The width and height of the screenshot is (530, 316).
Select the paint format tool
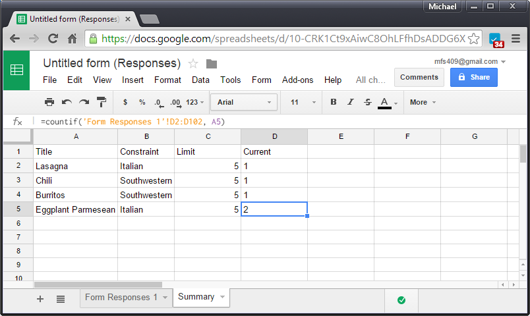click(x=101, y=102)
